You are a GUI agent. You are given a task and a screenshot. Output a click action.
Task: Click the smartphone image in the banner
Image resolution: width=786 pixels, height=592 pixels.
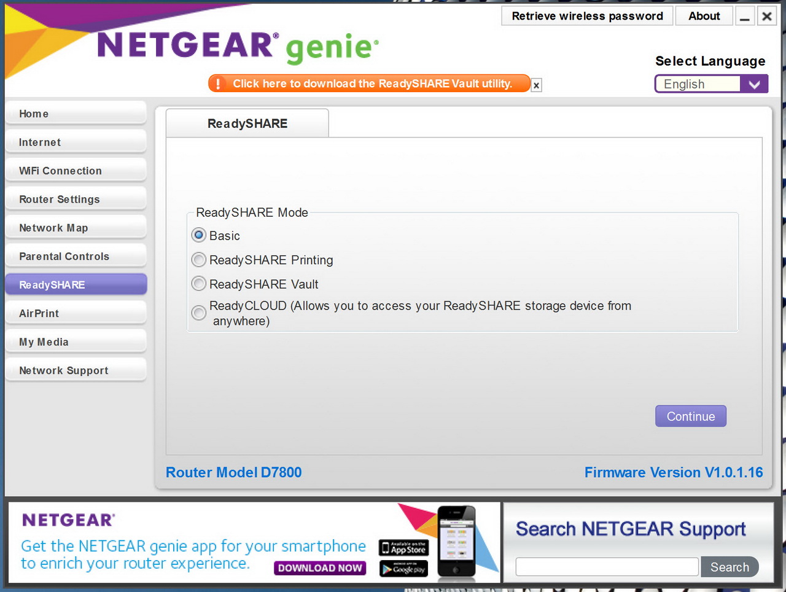tap(456, 542)
